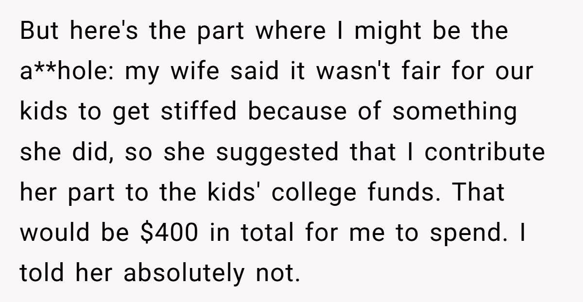Click the "$400" dollar amount
Viewport: 583px width, 302px height.
pos(169,233)
